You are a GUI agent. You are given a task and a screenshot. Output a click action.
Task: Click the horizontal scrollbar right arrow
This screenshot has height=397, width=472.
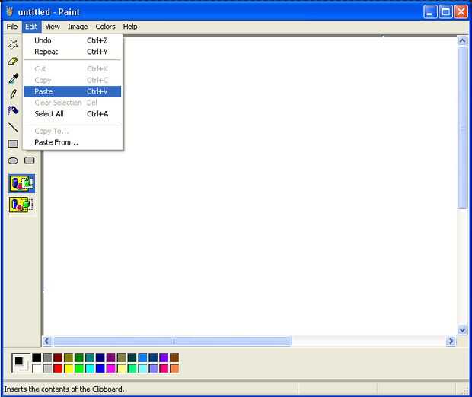click(x=451, y=341)
